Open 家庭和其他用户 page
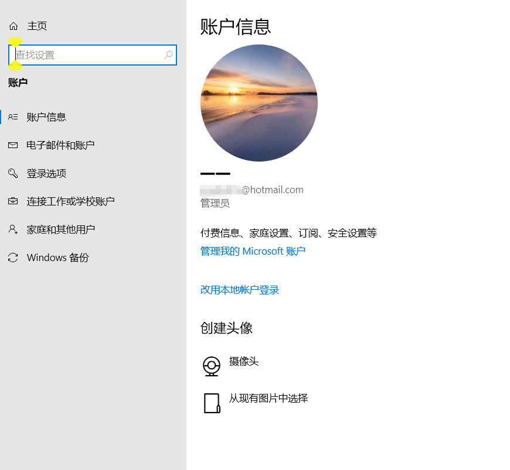Image resolution: width=510 pixels, height=470 pixels. click(x=61, y=229)
